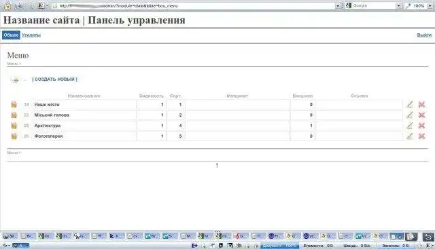The width and height of the screenshot is (435, 249).
Task: Open the search engine dropdown arrow
Action: [398, 6]
